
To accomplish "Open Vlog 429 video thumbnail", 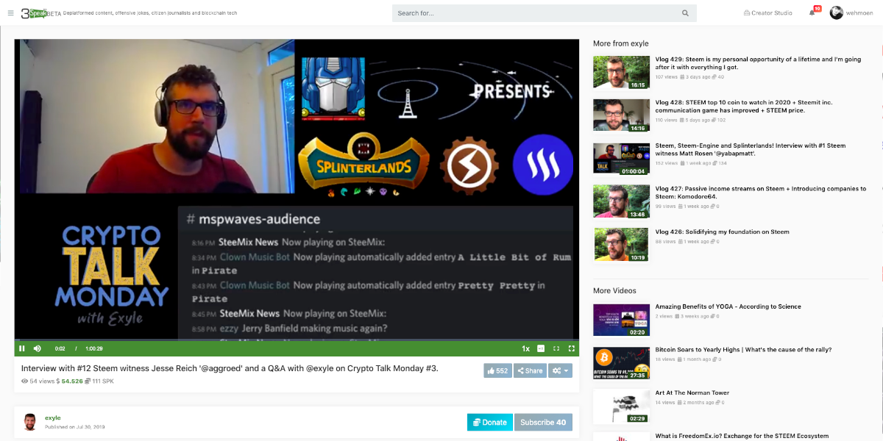I will [621, 72].
